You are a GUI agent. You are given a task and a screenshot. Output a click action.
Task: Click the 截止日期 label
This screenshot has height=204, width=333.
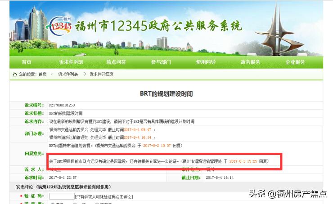[x=191, y=177]
